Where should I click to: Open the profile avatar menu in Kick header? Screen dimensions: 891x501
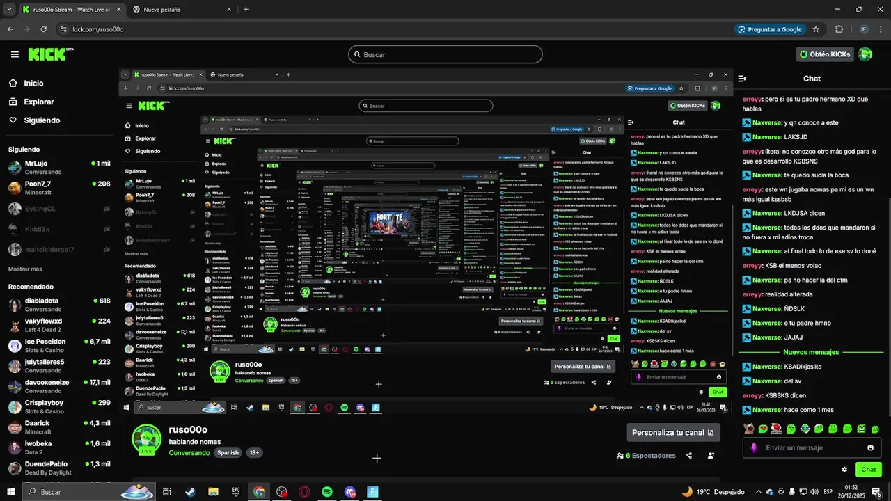(x=865, y=54)
